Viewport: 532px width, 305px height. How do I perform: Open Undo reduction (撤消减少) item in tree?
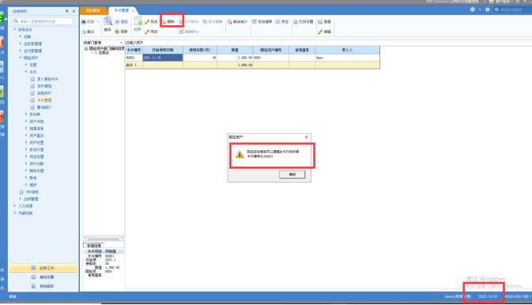[x=44, y=107]
